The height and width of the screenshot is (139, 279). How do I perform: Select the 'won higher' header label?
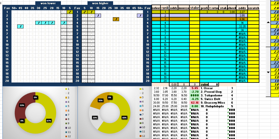[100, 3]
